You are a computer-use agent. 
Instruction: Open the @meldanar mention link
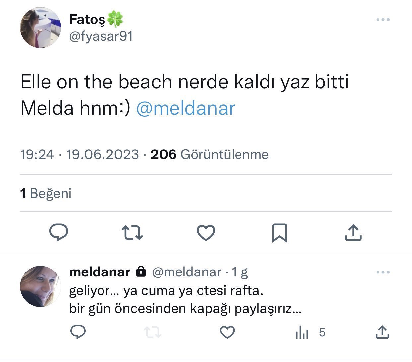tap(185, 109)
